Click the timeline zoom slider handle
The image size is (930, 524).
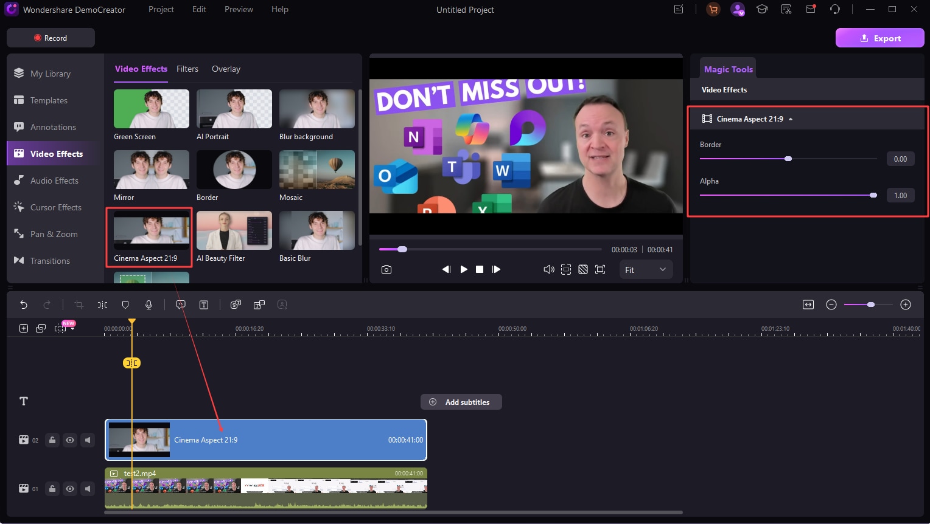[871, 305]
